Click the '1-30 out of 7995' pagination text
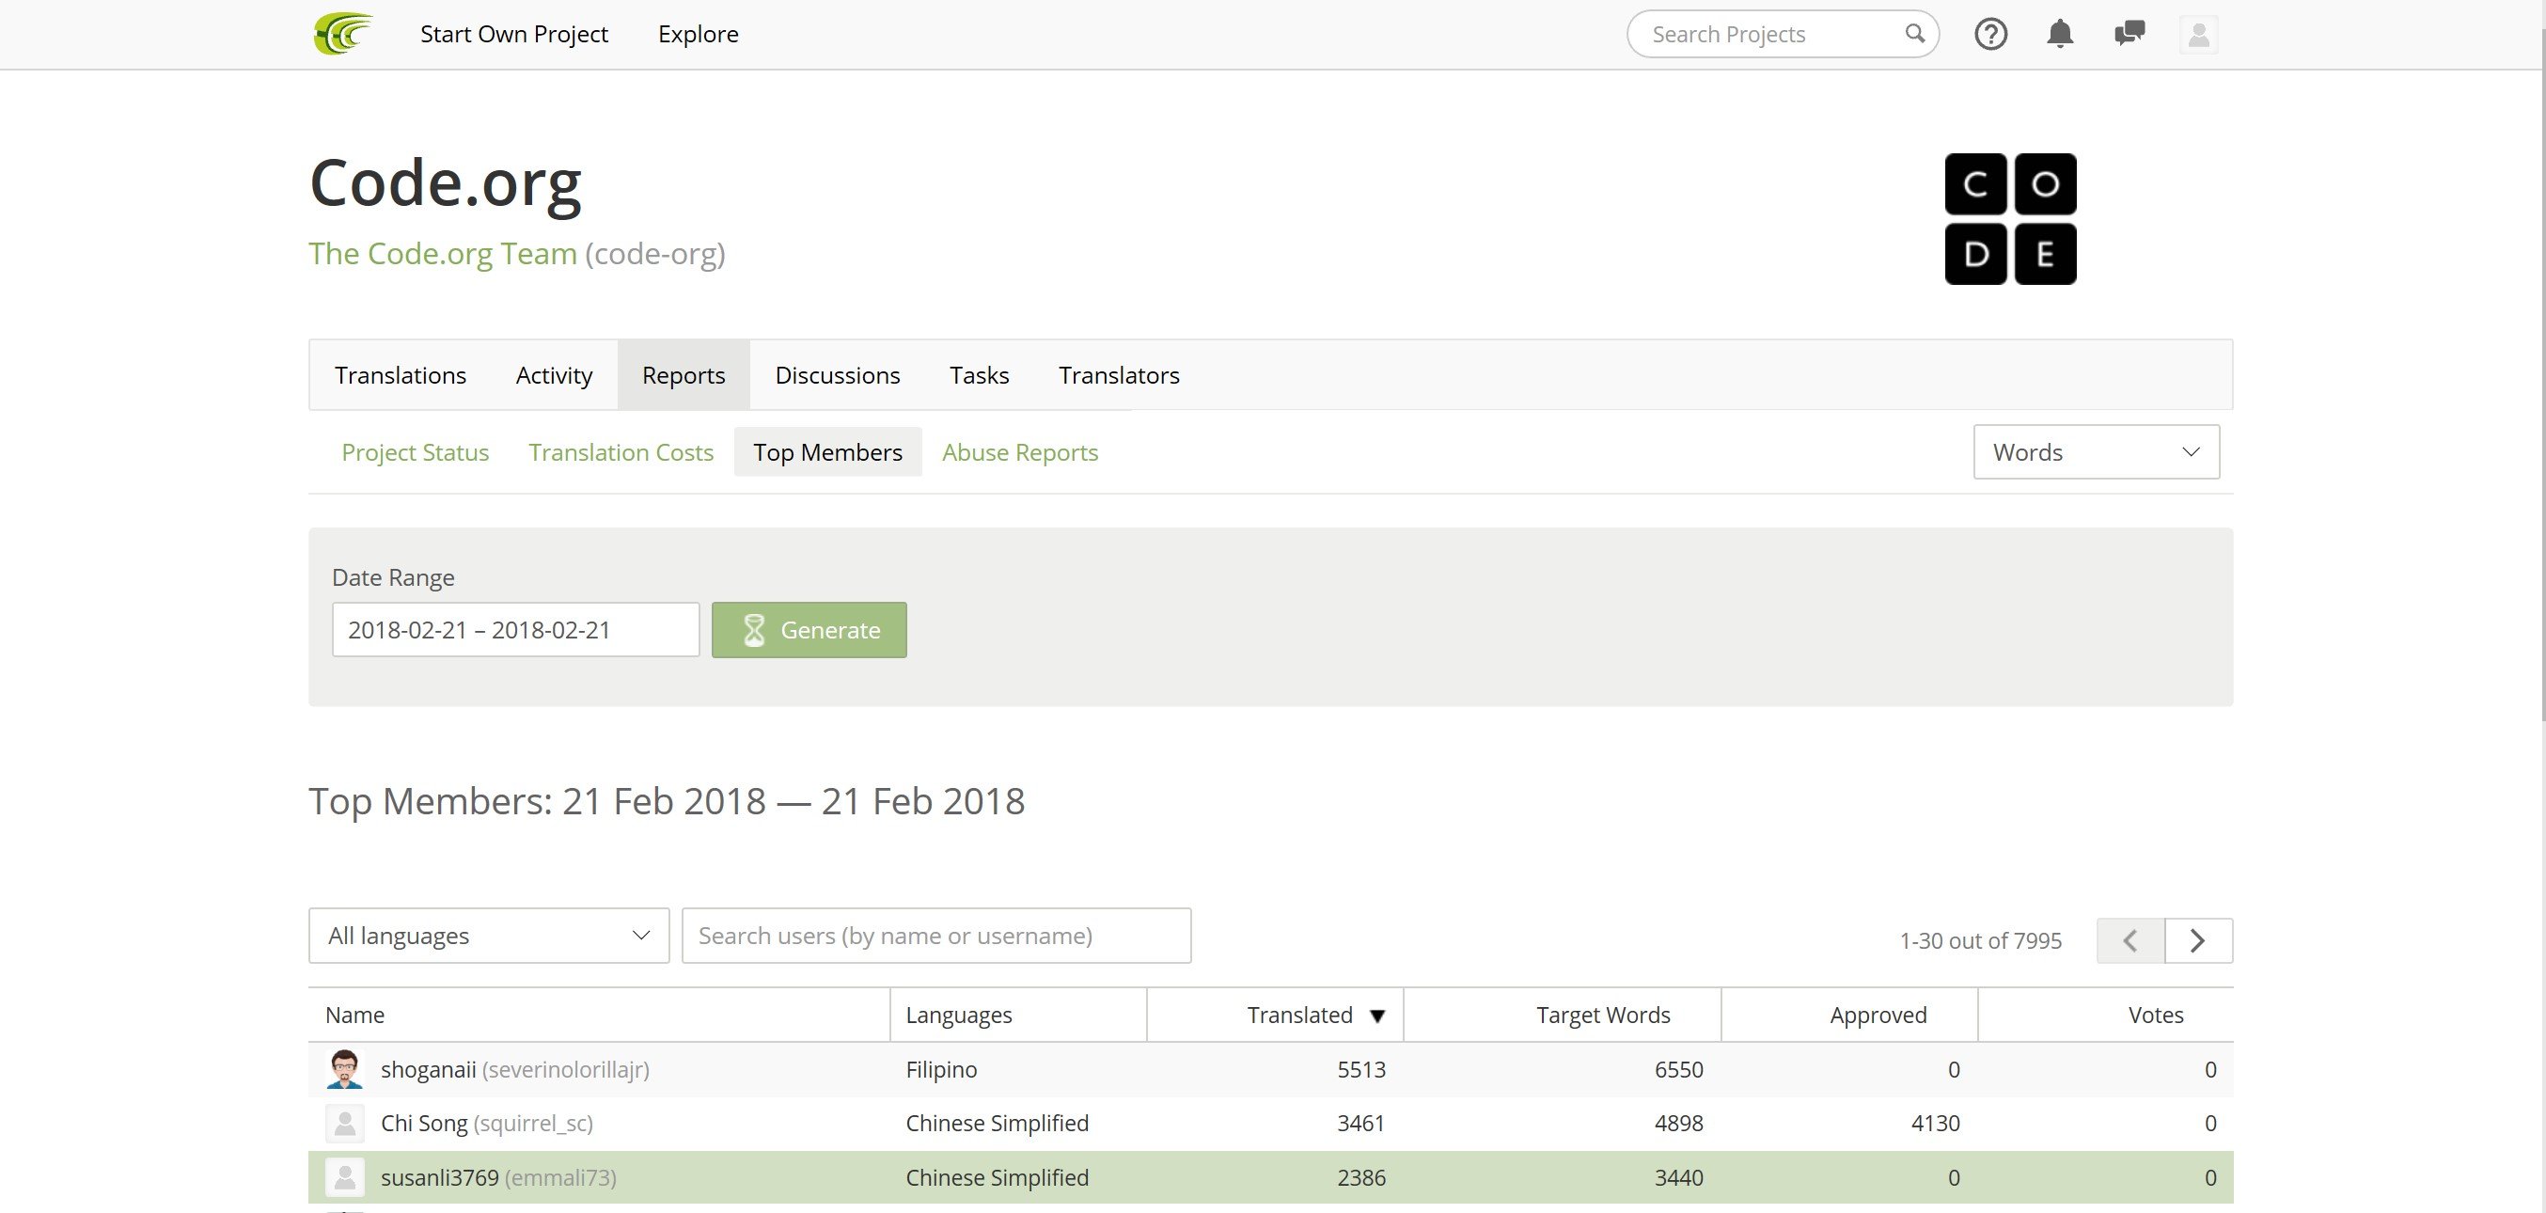The image size is (2546, 1213). [1981, 940]
